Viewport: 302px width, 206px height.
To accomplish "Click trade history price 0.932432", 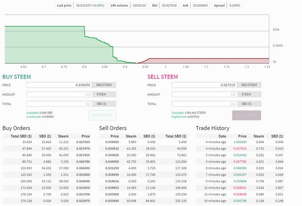I will pyautogui.click(x=240, y=155).
